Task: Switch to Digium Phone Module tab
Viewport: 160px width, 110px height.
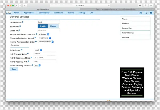Action: point(116,9)
